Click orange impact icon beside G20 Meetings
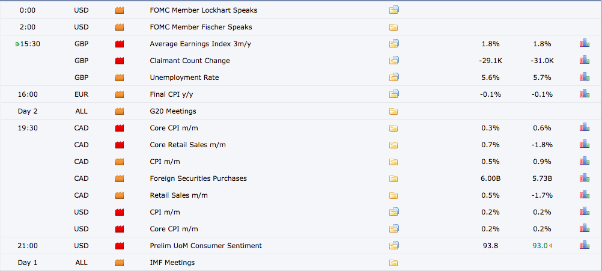 (x=119, y=111)
